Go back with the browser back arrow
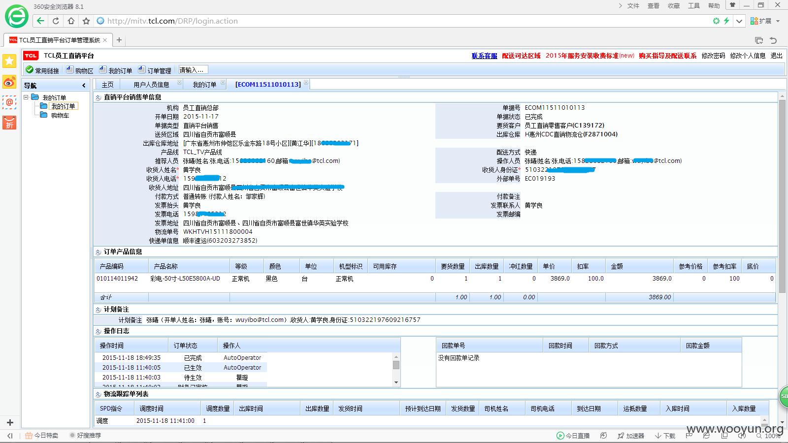Screen dimensions: 788x443 pyautogui.click(x=40, y=21)
